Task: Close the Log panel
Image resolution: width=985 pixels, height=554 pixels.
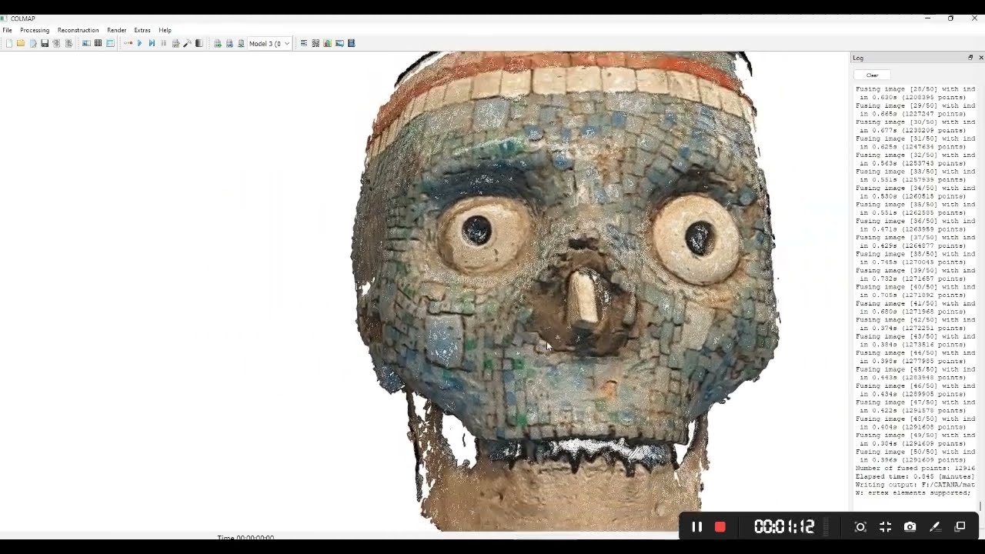Action: point(980,58)
